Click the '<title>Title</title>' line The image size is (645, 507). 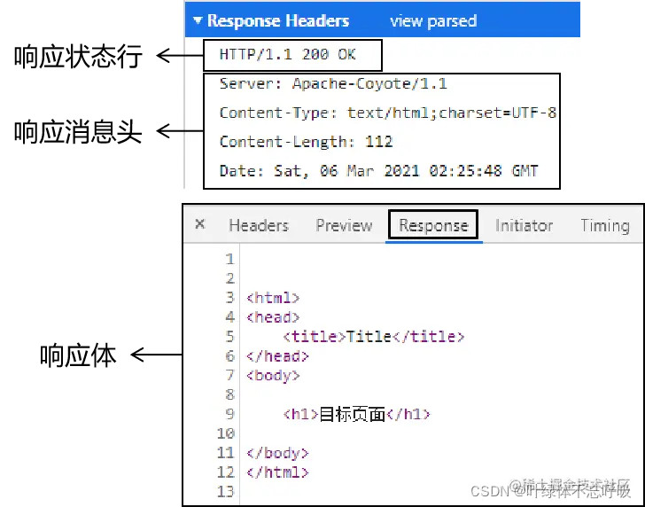click(x=374, y=337)
